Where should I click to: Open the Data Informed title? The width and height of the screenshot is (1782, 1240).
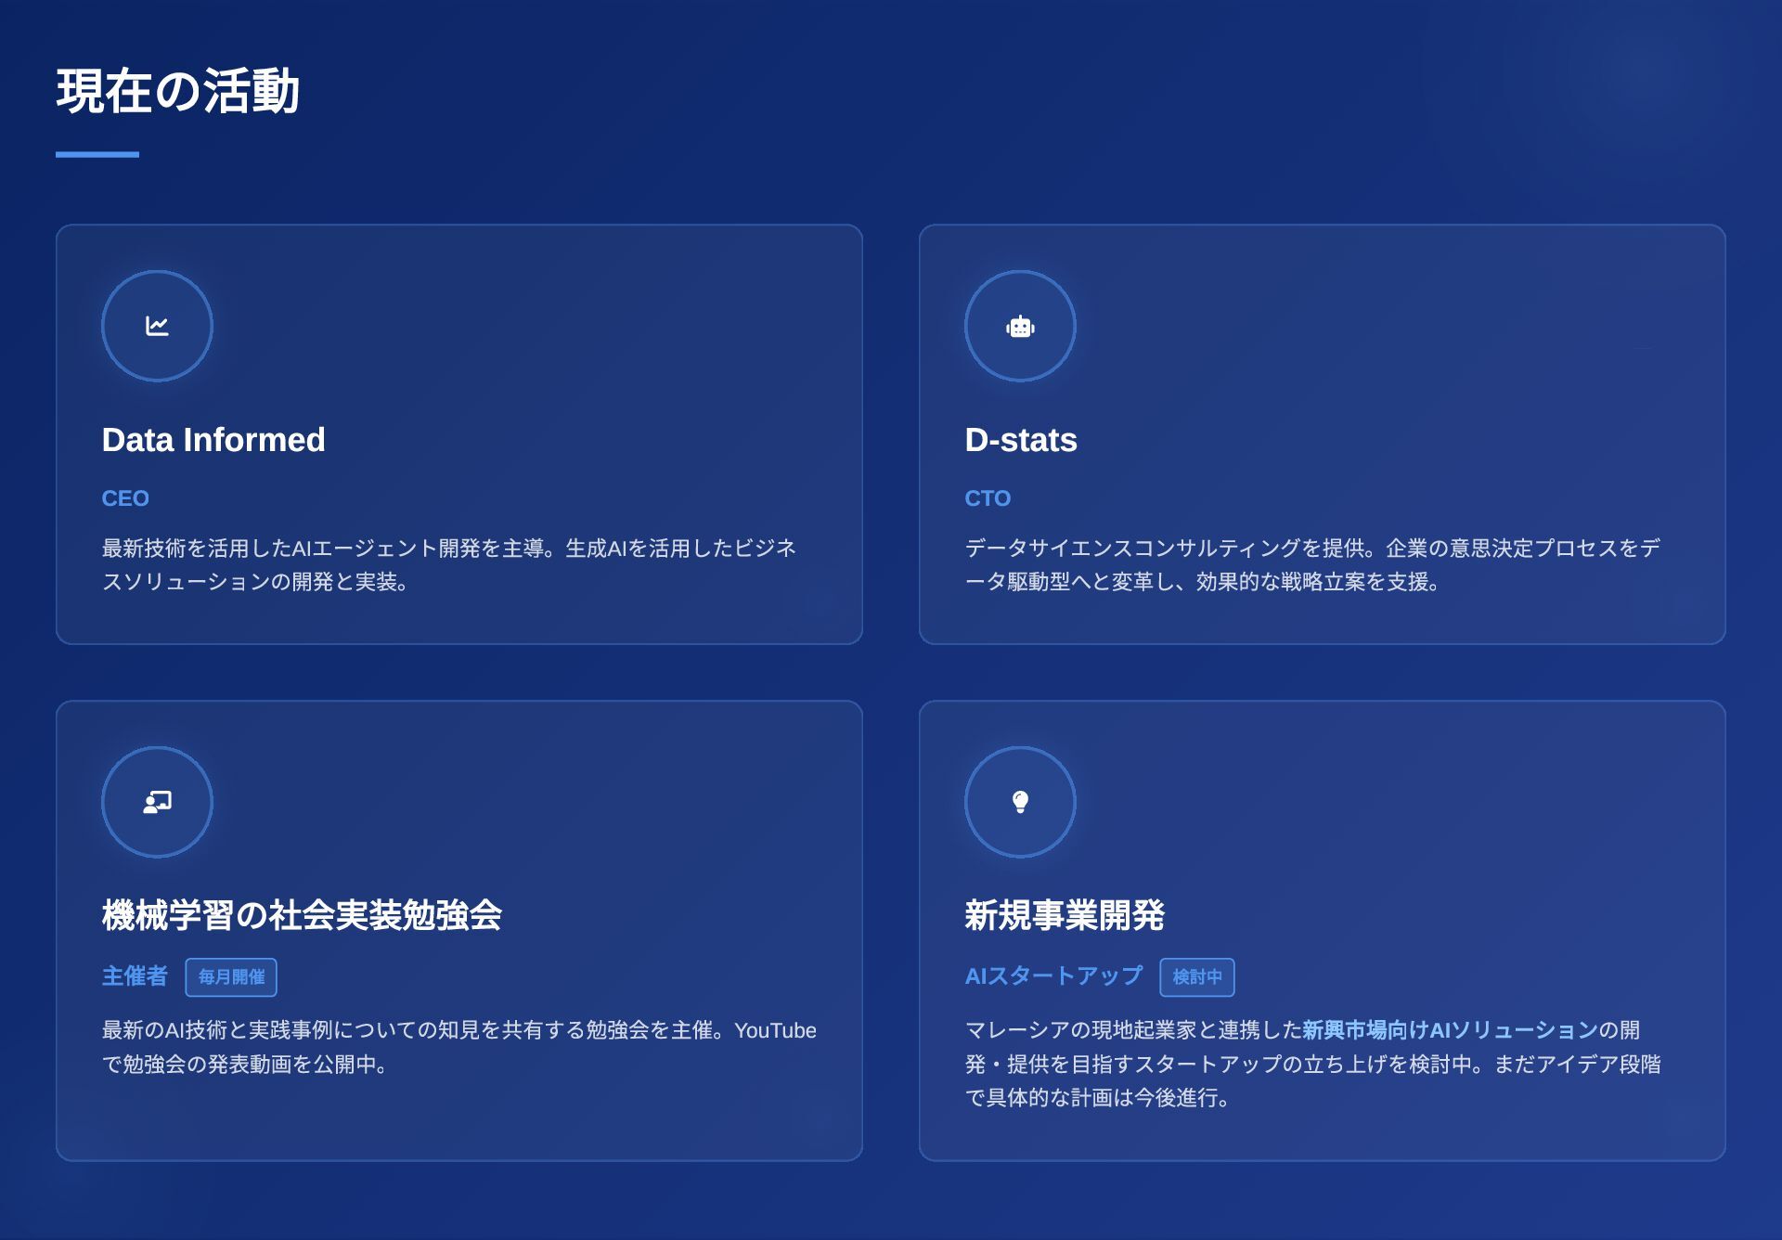pos(213,440)
